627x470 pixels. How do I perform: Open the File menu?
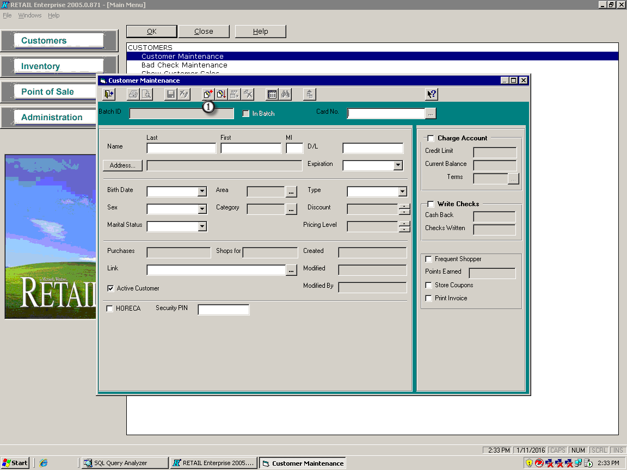[7, 15]
